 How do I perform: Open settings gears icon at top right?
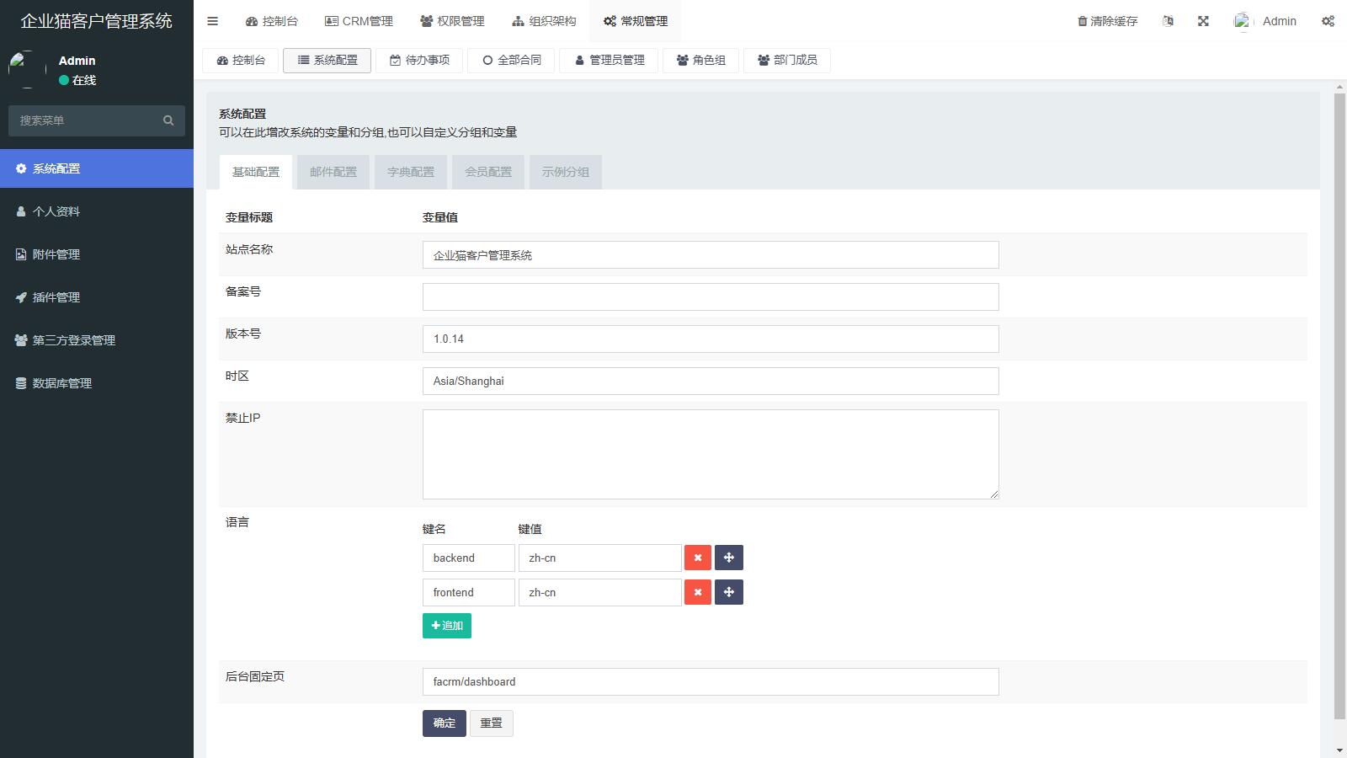pos(1328,21)
